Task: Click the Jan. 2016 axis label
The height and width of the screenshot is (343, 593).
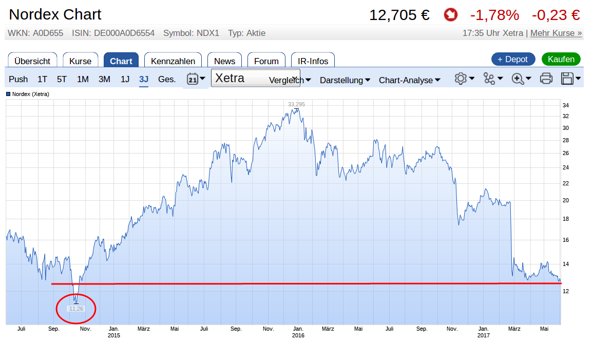Action: 298,332
